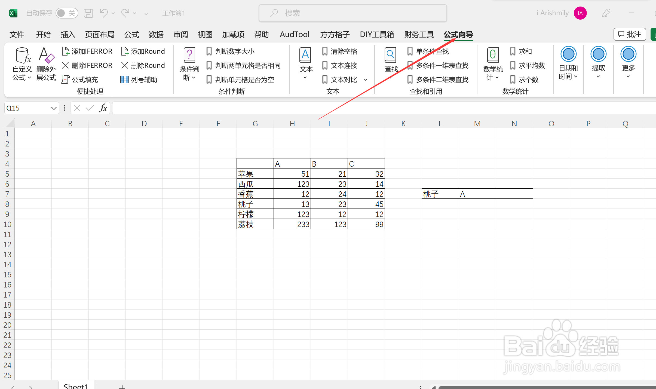Image resolution: width=656 pixels, height=389 pixels.
Task: Click 添加IFERROR in the ribbon
Action: coord(87,51)
